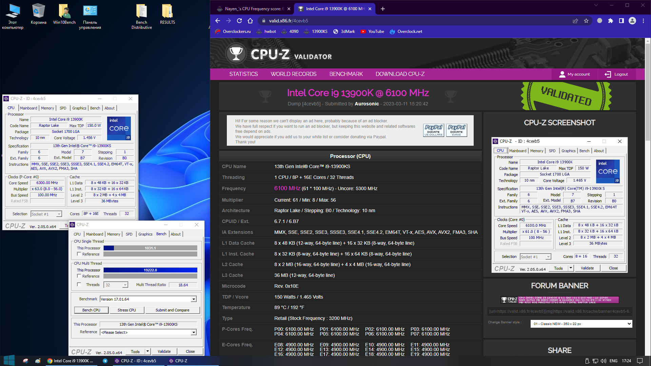Open Graphics tab in Bench CPU-Z window
Image resolution: width=651 pixels, height=366 pixels.
[145, 234]
